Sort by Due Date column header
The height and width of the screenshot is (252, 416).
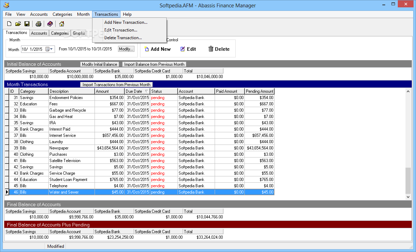pyautogui.click(x=137, y=91)
